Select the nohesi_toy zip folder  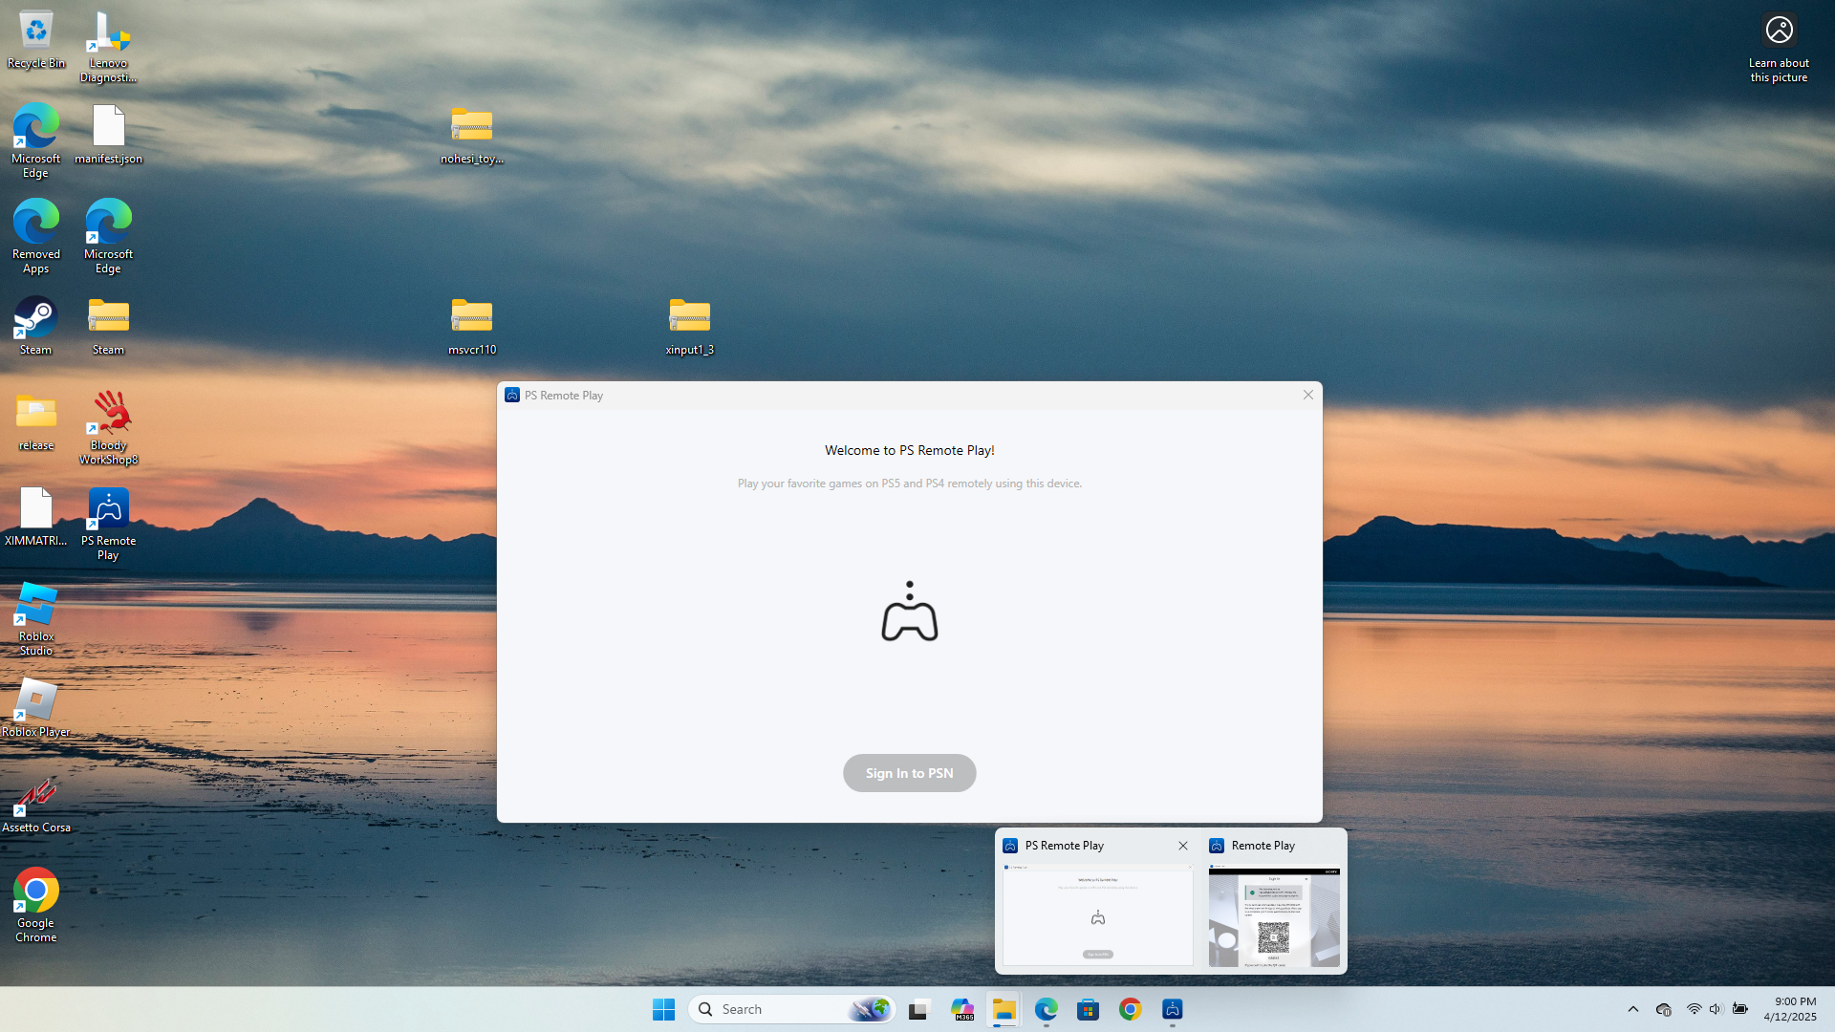472,135
